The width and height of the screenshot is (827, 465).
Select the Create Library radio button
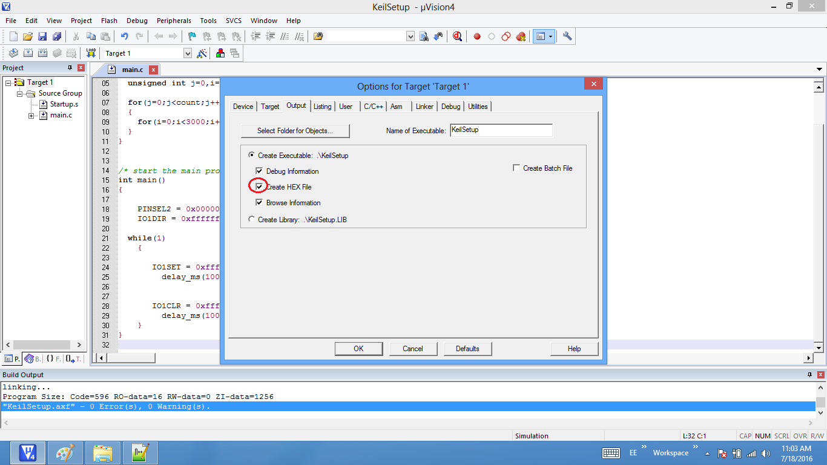tap(252, 219)
